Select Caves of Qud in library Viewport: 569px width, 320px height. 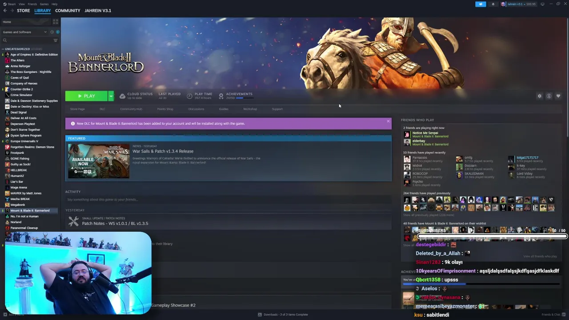coord(19,78)
